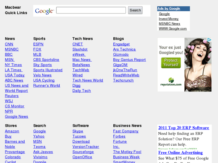This screenshot has height=163, width=218.
Task: Open the Daily Tech link
Action: click(82, 91)
